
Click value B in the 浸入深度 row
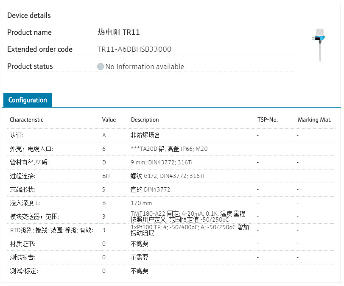(x=104, y=203)
